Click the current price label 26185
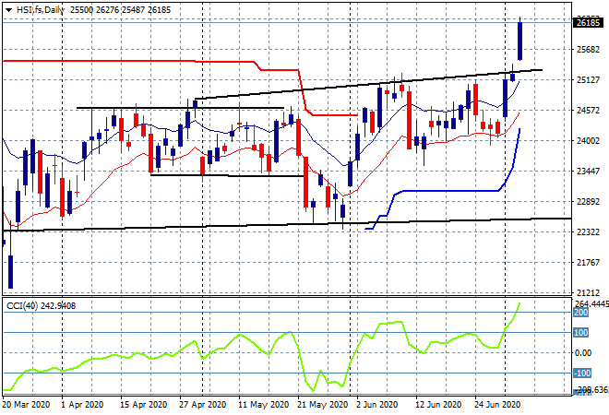Image resolution: width=609 pixels, height=415 pixels. [588, 22]
